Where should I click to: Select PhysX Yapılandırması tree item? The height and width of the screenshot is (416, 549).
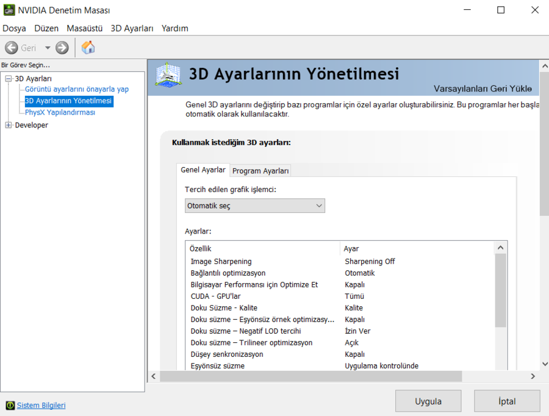point(60,112)
